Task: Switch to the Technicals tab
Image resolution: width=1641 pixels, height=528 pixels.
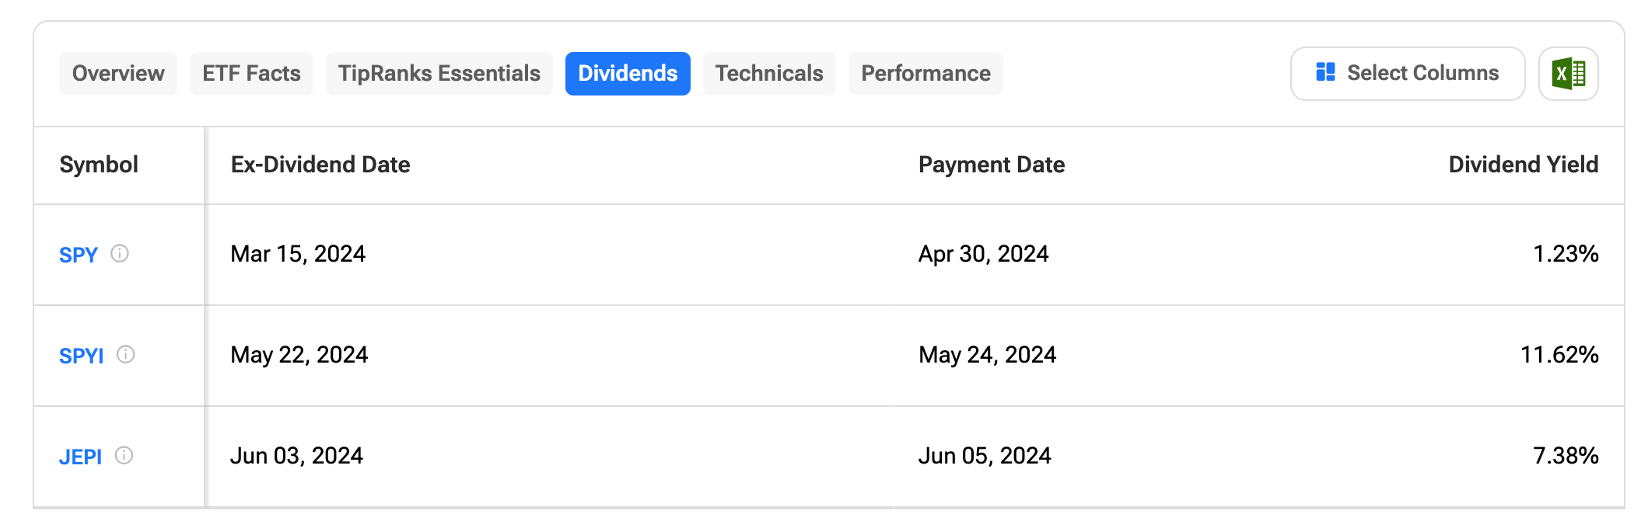Action: click(x=769, y=74)
